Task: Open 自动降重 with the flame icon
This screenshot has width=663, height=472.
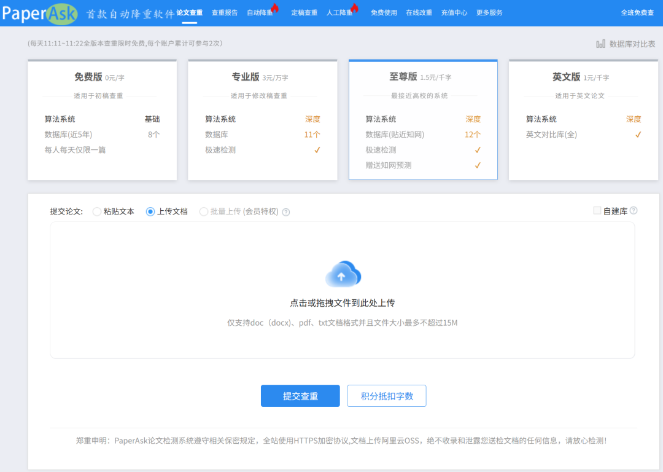Action: (261, 12)
